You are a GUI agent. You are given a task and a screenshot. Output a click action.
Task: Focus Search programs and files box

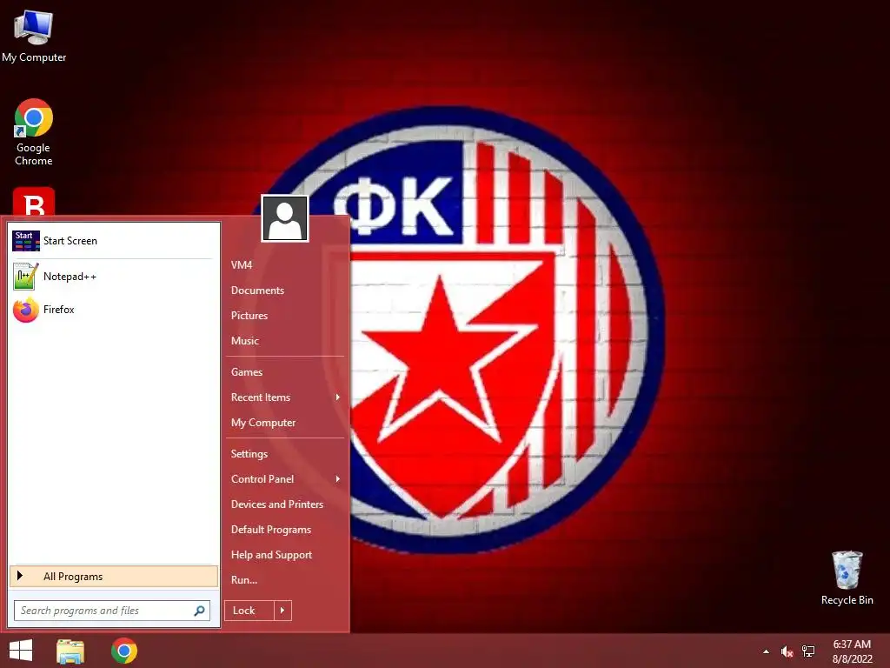coord(112,611)
